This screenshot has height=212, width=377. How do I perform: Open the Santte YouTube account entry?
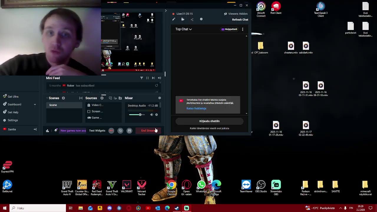[9, 129]
